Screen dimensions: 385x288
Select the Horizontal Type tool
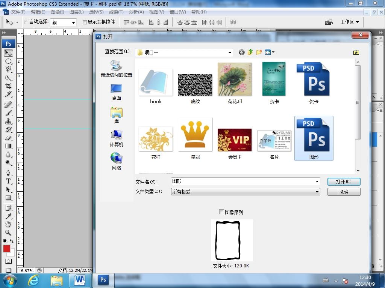point(8,181)
